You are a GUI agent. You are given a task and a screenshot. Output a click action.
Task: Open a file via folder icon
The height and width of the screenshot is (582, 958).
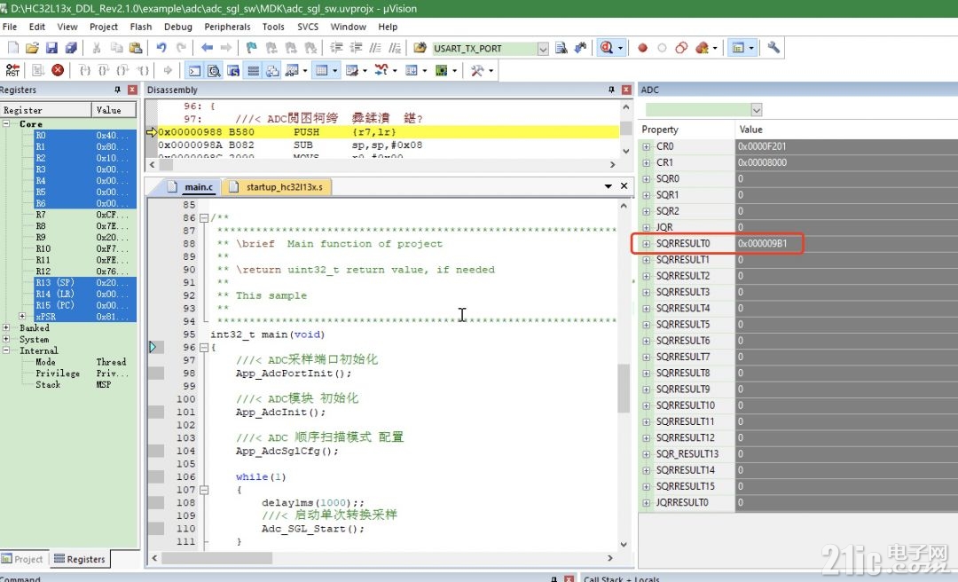click(33, 48)
